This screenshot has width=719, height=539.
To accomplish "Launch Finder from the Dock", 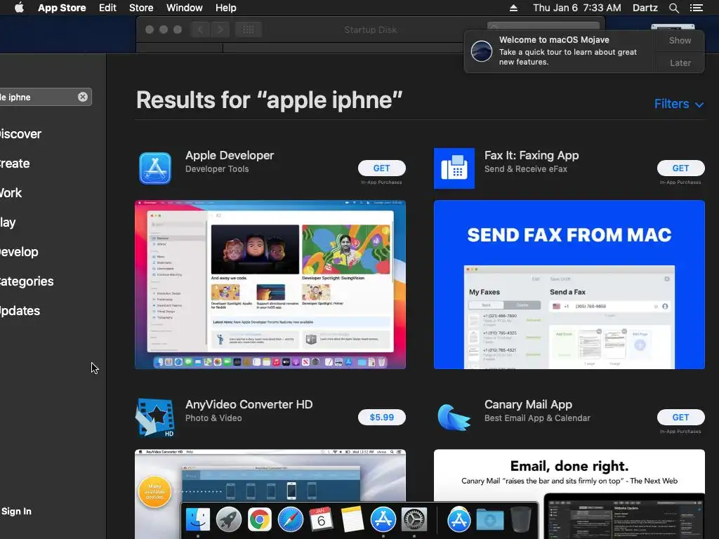I will (x=198, y=520).
